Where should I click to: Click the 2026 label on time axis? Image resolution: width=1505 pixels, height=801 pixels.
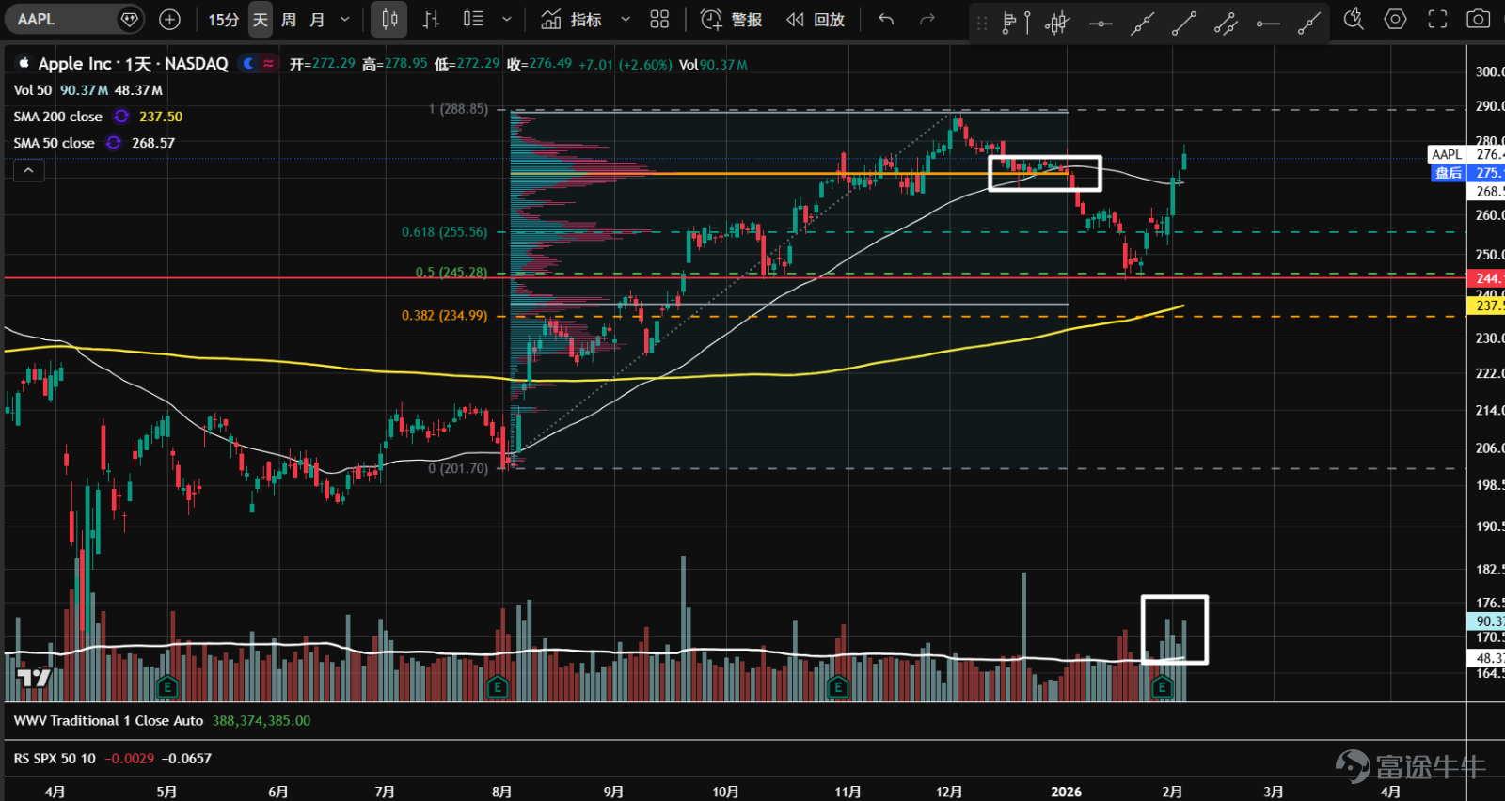pyautogui.click(x=1066, y=792)
